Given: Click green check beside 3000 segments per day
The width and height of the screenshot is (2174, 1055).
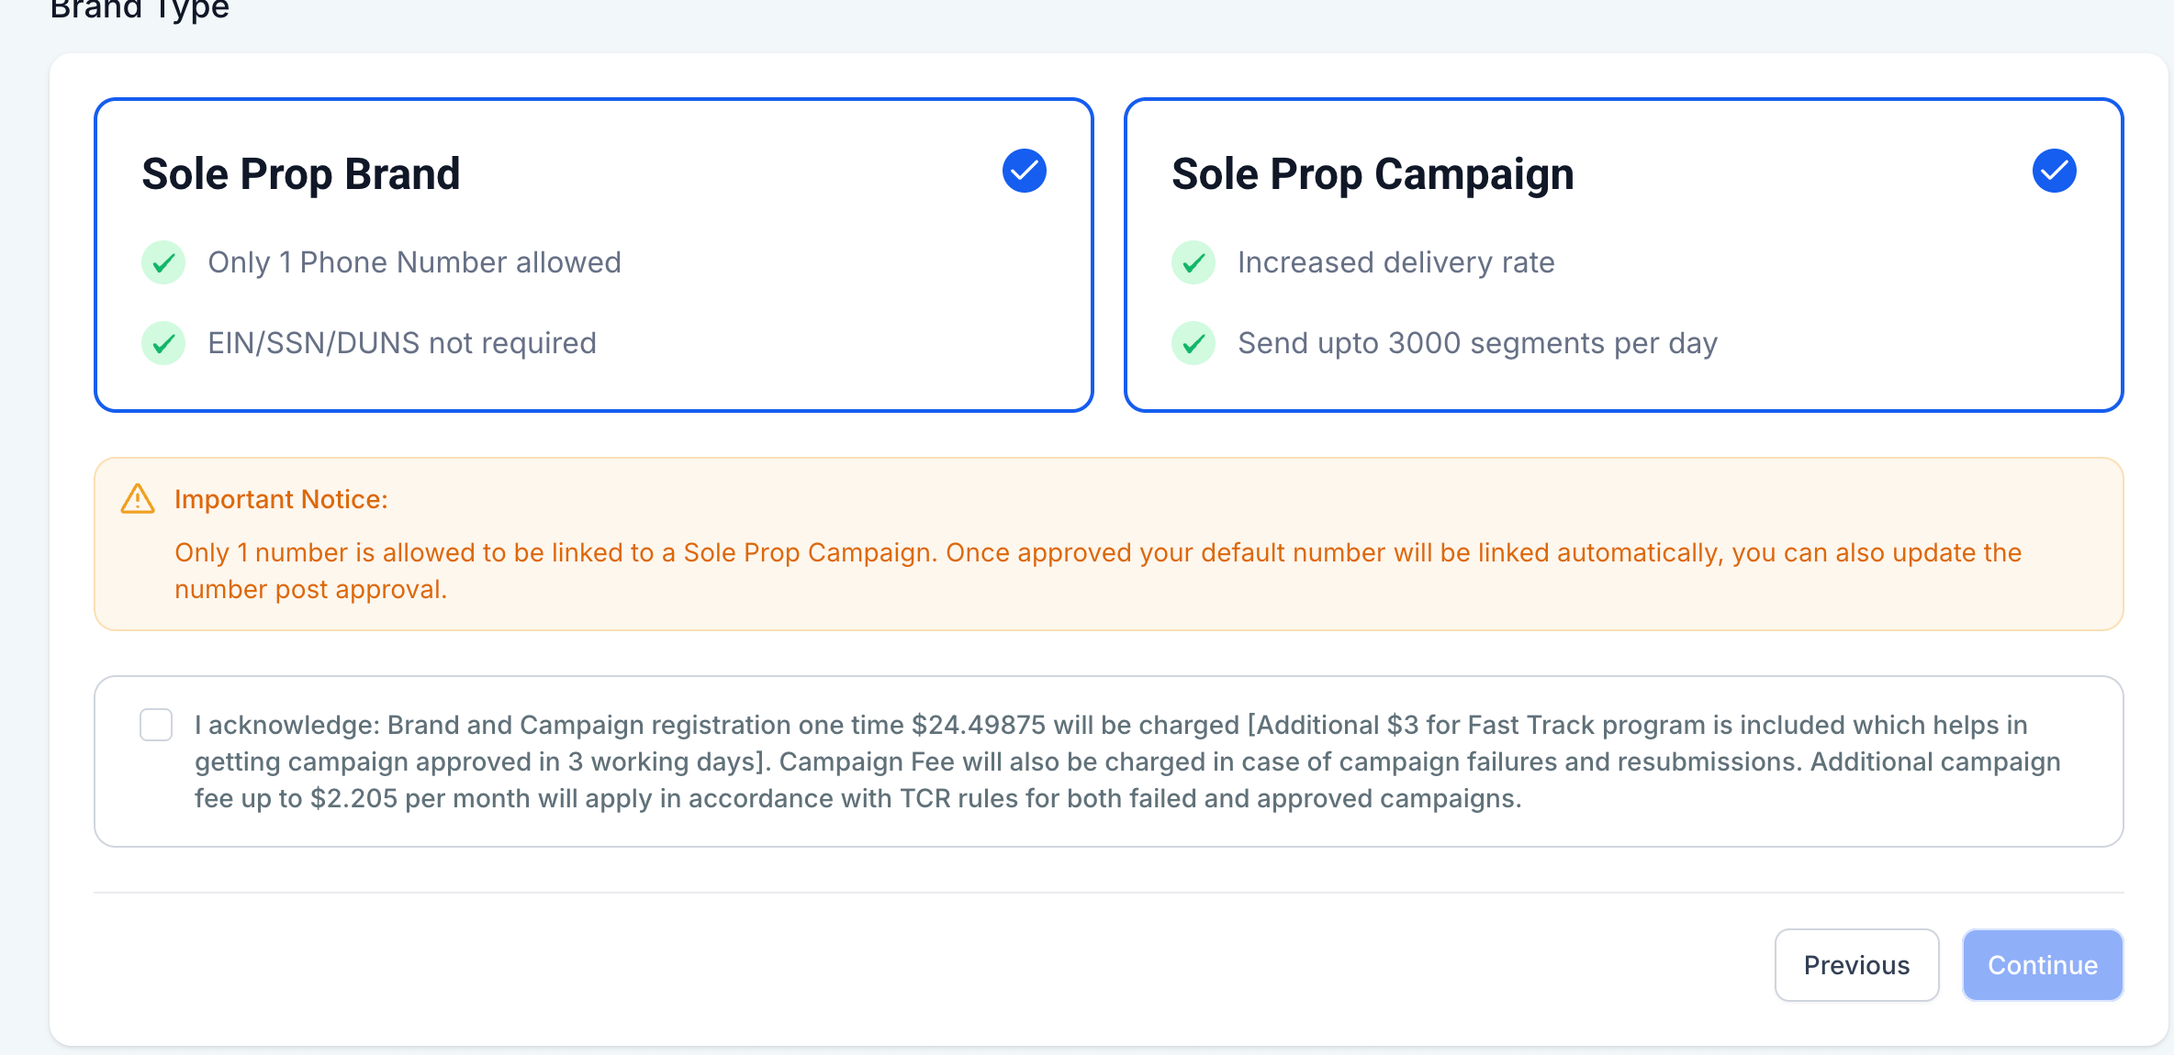Looking at the screenshot, I should (x=1193, y=344).
